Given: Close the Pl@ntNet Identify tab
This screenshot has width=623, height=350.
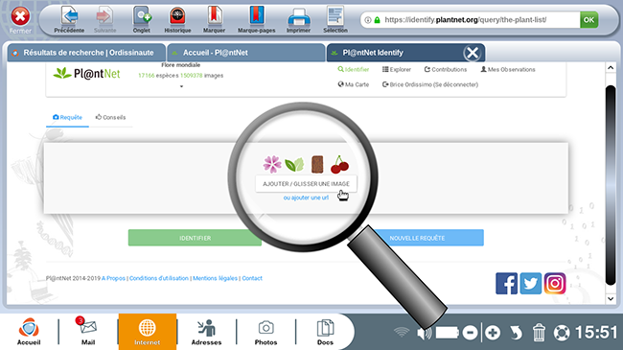Looking at the screenshot, I should (473, 53).
